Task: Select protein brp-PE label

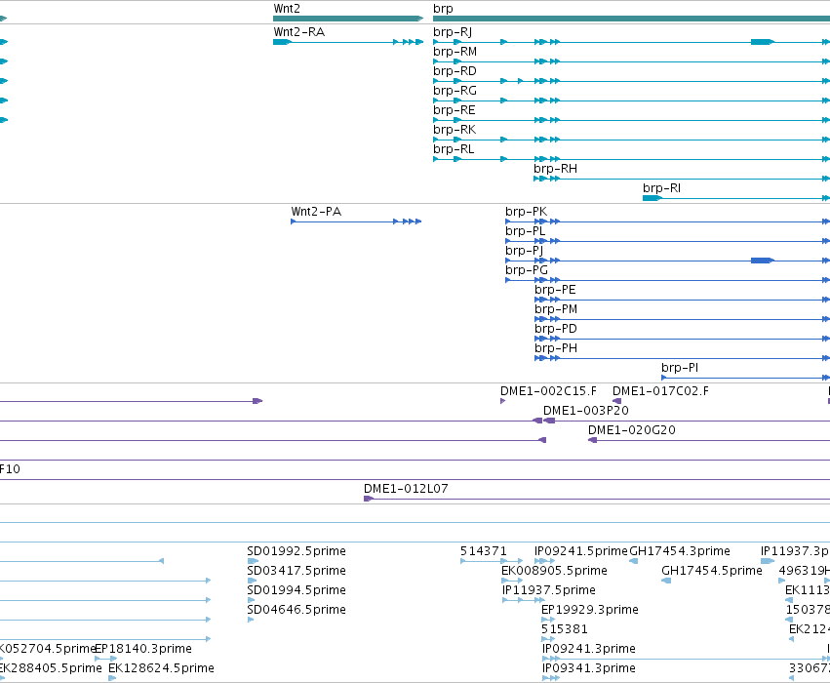Action: (x=555, y=291)
